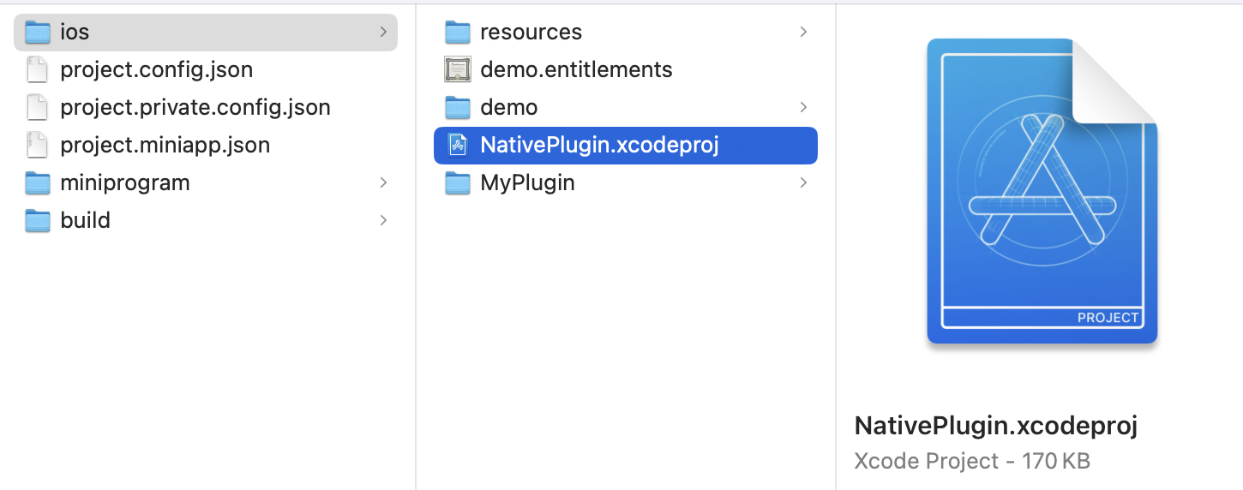Click the project.private.config.json file icon
The height and width of the screenshot is (490, 1243).
tap(37, 108)
